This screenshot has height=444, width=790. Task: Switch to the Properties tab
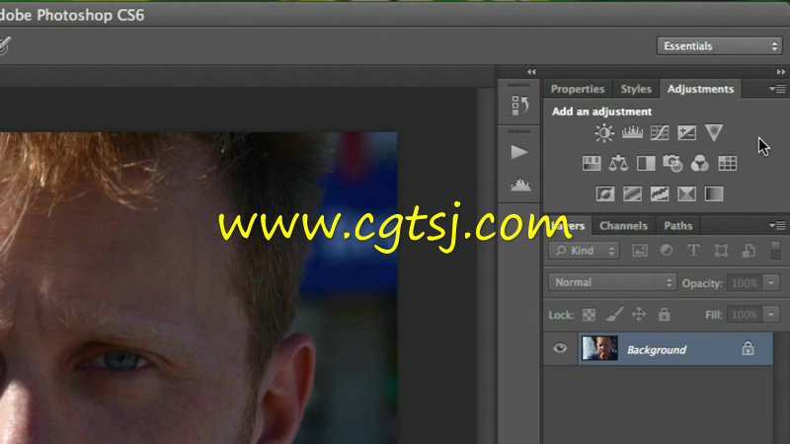click(578, 89)
